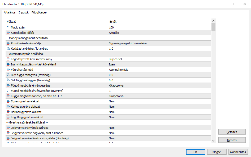Switch to the Függőségek tab
This screenshot has height=157, width=251.
click(39, 12)
